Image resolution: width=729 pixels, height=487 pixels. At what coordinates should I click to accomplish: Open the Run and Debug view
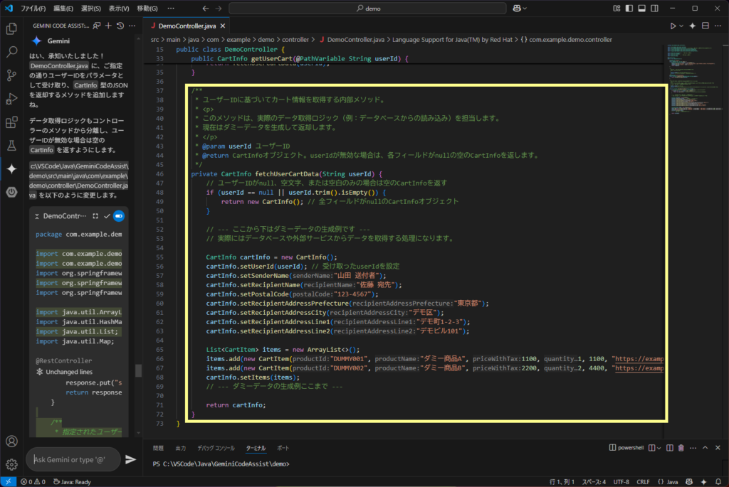click(x=11, y=99)
